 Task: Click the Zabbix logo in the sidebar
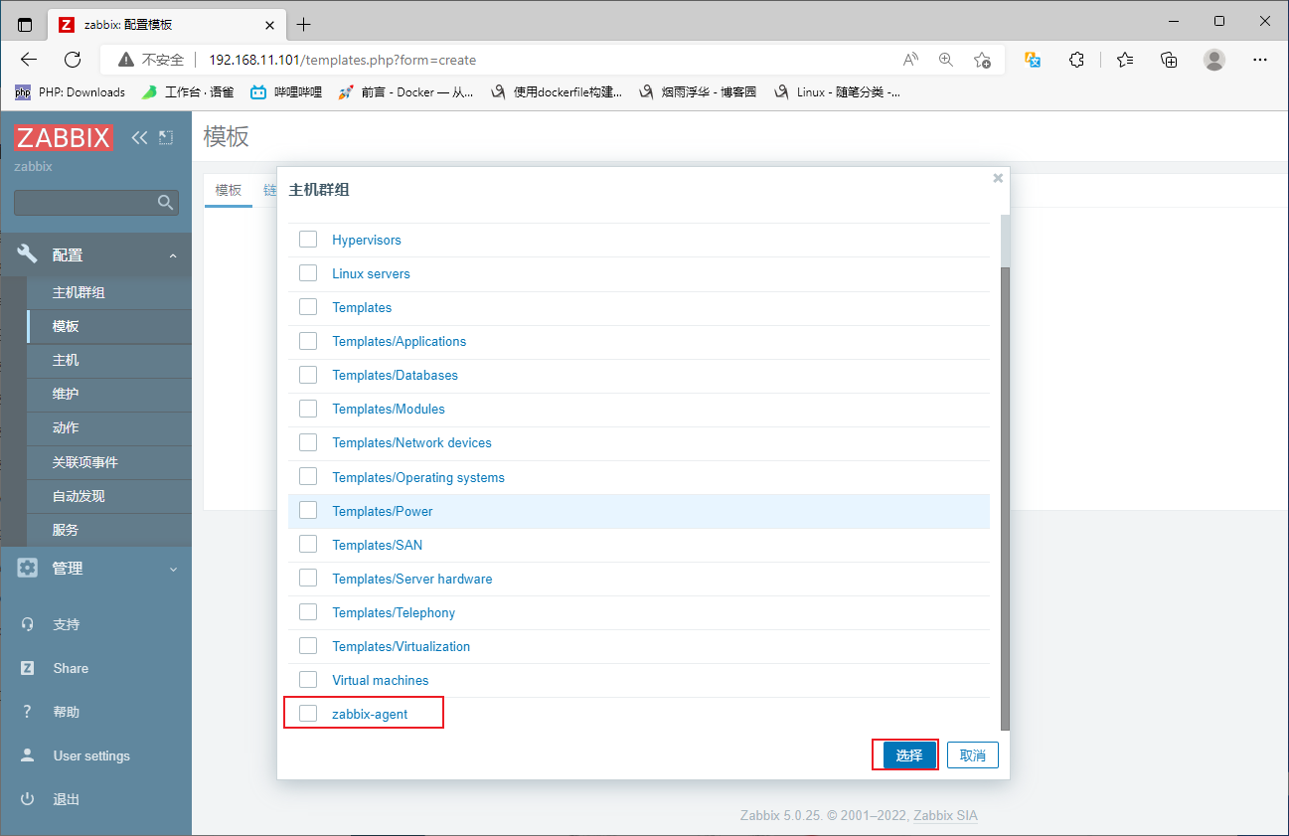[x=64, y=137]
